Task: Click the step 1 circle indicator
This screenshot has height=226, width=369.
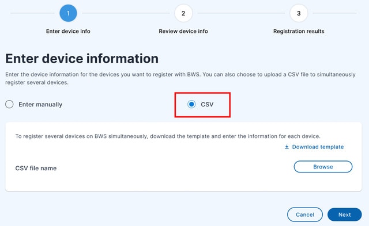Action: pyautogui.click(x=68, y=13)
